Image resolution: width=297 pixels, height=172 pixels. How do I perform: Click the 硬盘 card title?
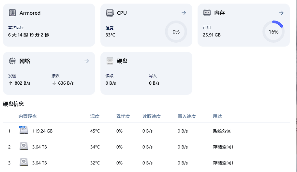(x=122, y=61)
